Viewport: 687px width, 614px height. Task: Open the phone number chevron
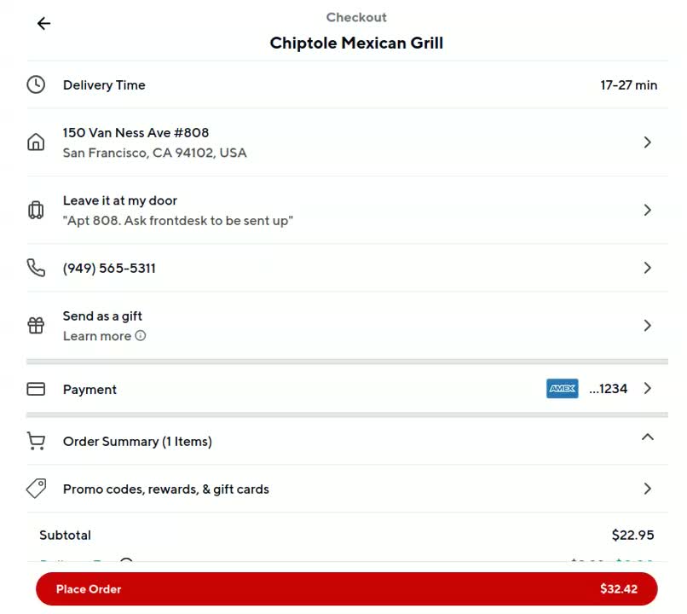648,268
